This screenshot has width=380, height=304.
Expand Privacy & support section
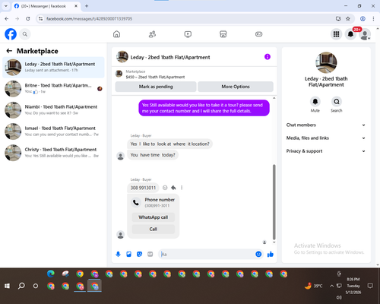[x=326, y=151]
